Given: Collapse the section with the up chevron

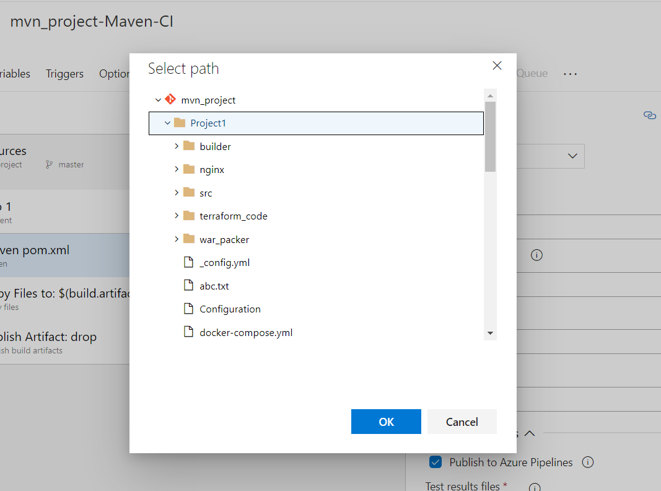Looking at the screenshot, I should click(530, 433).
